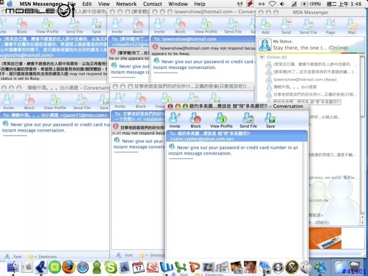The width and height of the screenshot is (368, 276).
Task: Open Font options in the ljason71 conversation window
Action: pyautogui.click(x=13, y=256)
